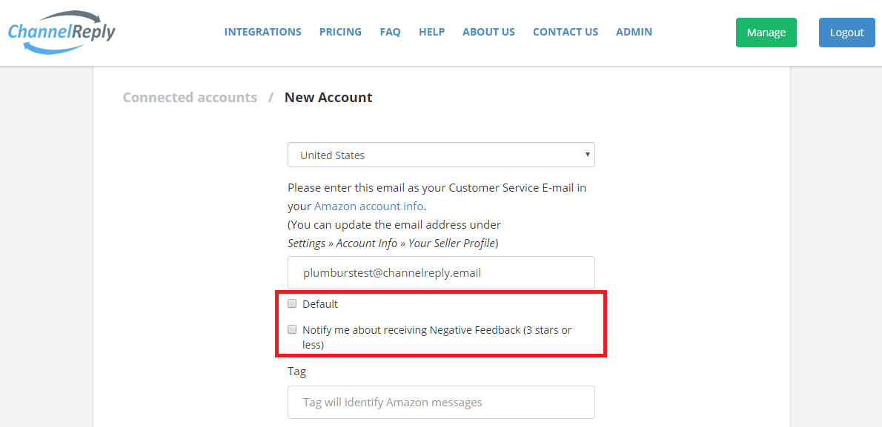
Task: Click the green Manage button
Action: point(766,33)
